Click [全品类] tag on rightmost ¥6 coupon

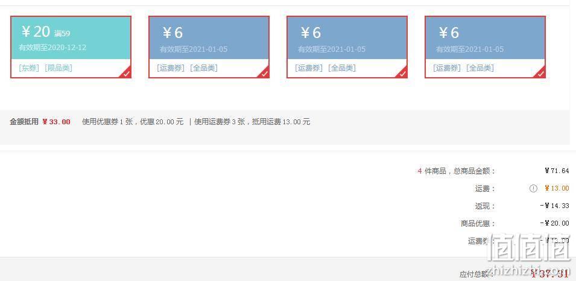point(480,68)
